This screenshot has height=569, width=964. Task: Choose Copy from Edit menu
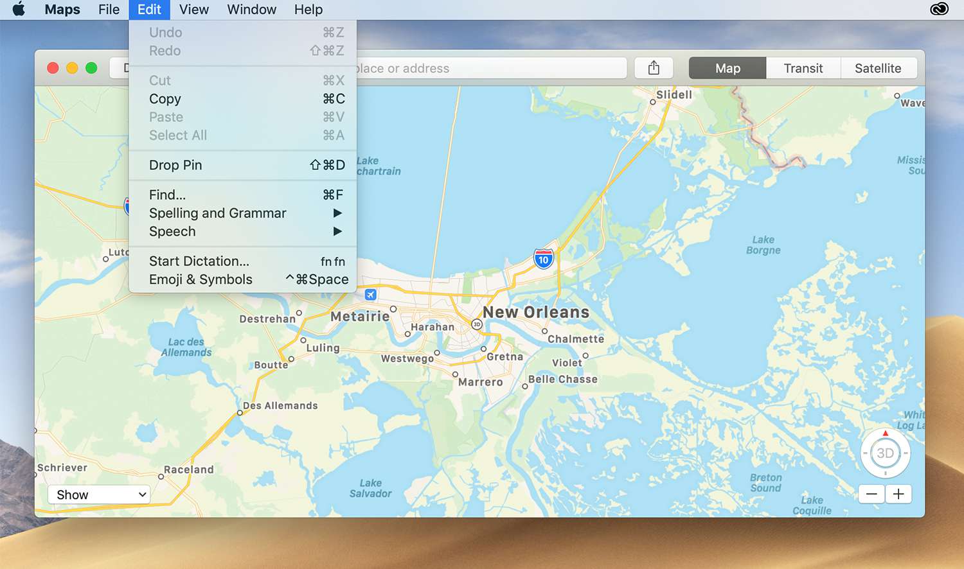(243, 99)
